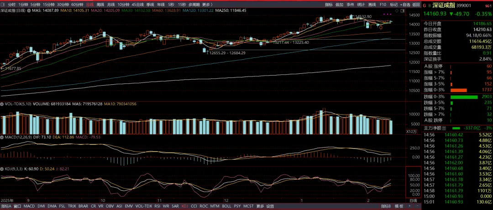This screenshot has height=210, width=493.
Task: Select the 15秒 period
Action: [181, 5]
